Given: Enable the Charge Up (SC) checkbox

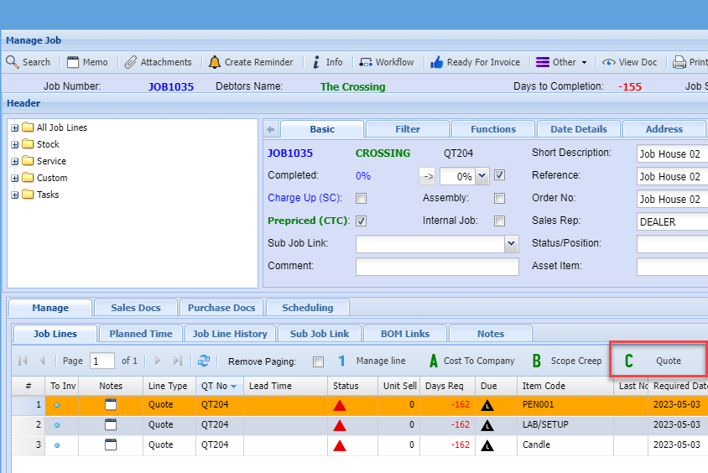Looking at the screenshot, I should [x=362, y=199].
